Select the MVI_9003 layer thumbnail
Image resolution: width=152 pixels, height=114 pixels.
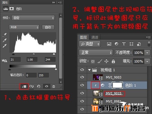[x=98, y=77]
